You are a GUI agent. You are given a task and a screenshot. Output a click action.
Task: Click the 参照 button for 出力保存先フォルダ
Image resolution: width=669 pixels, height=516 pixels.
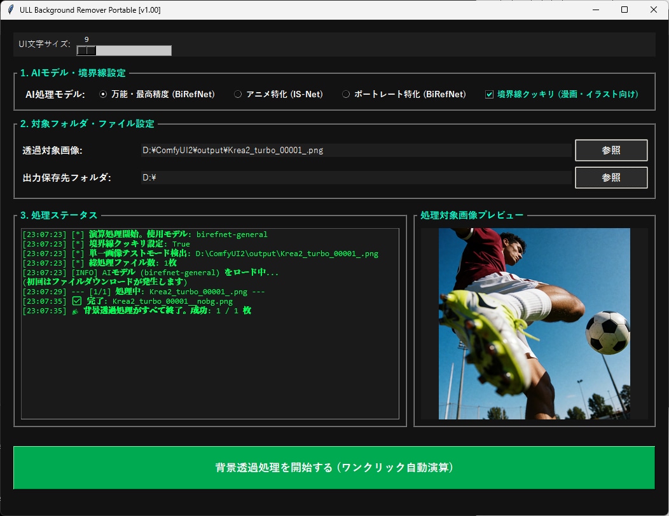tap(611, 177)
